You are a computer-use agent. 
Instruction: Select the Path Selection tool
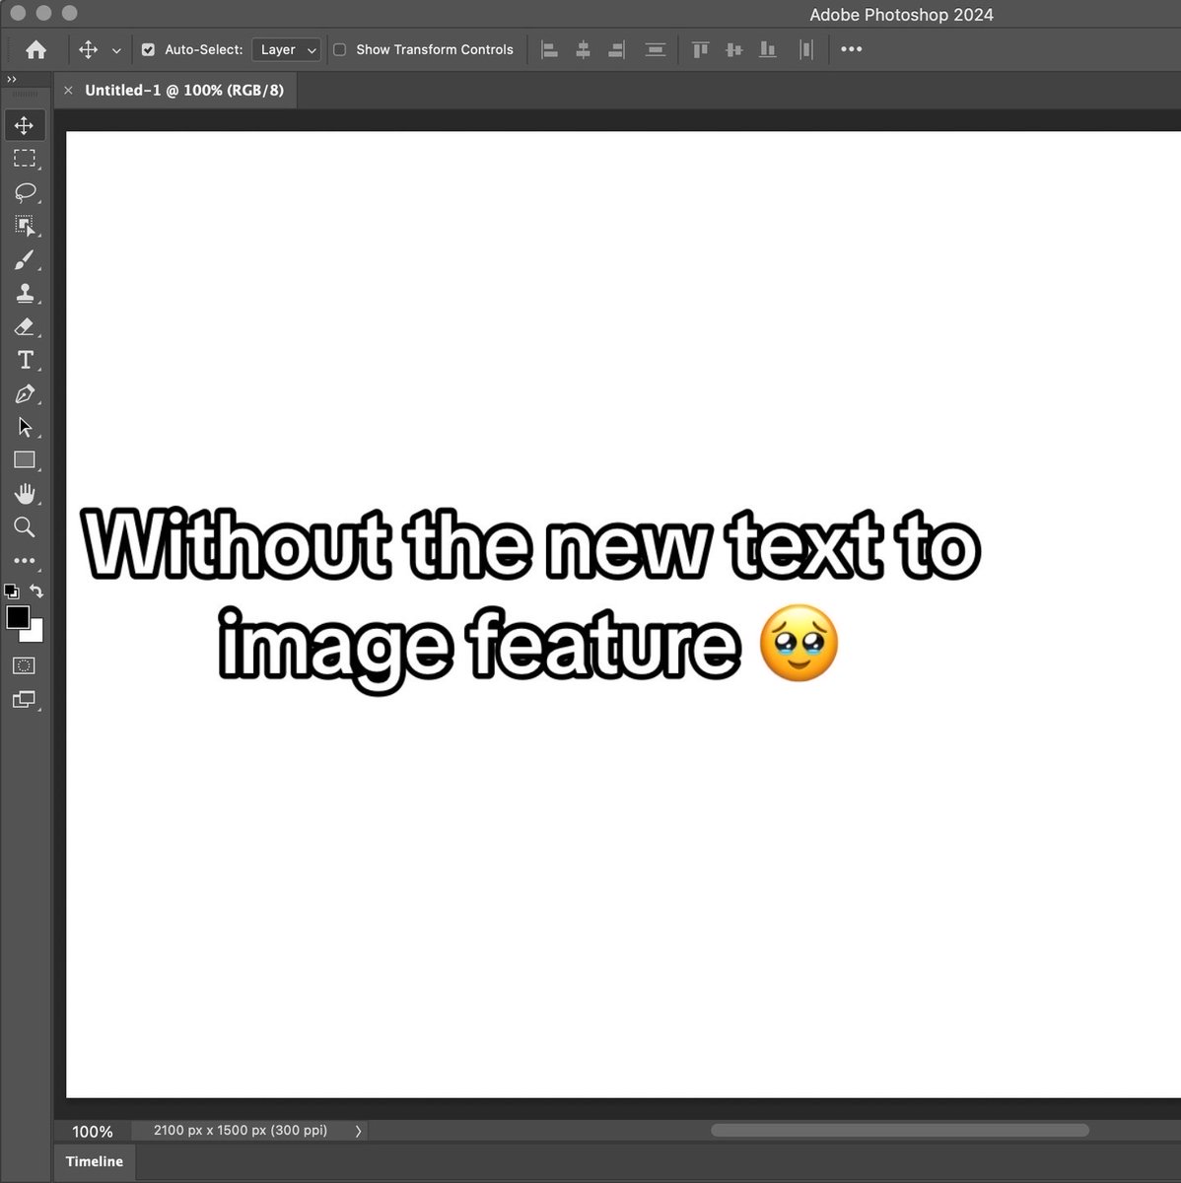(25, 427)
